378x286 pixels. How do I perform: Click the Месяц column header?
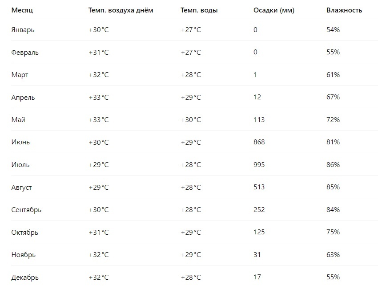(x=22, y=10)
